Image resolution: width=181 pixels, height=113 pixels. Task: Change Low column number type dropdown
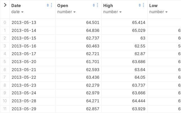158,12
